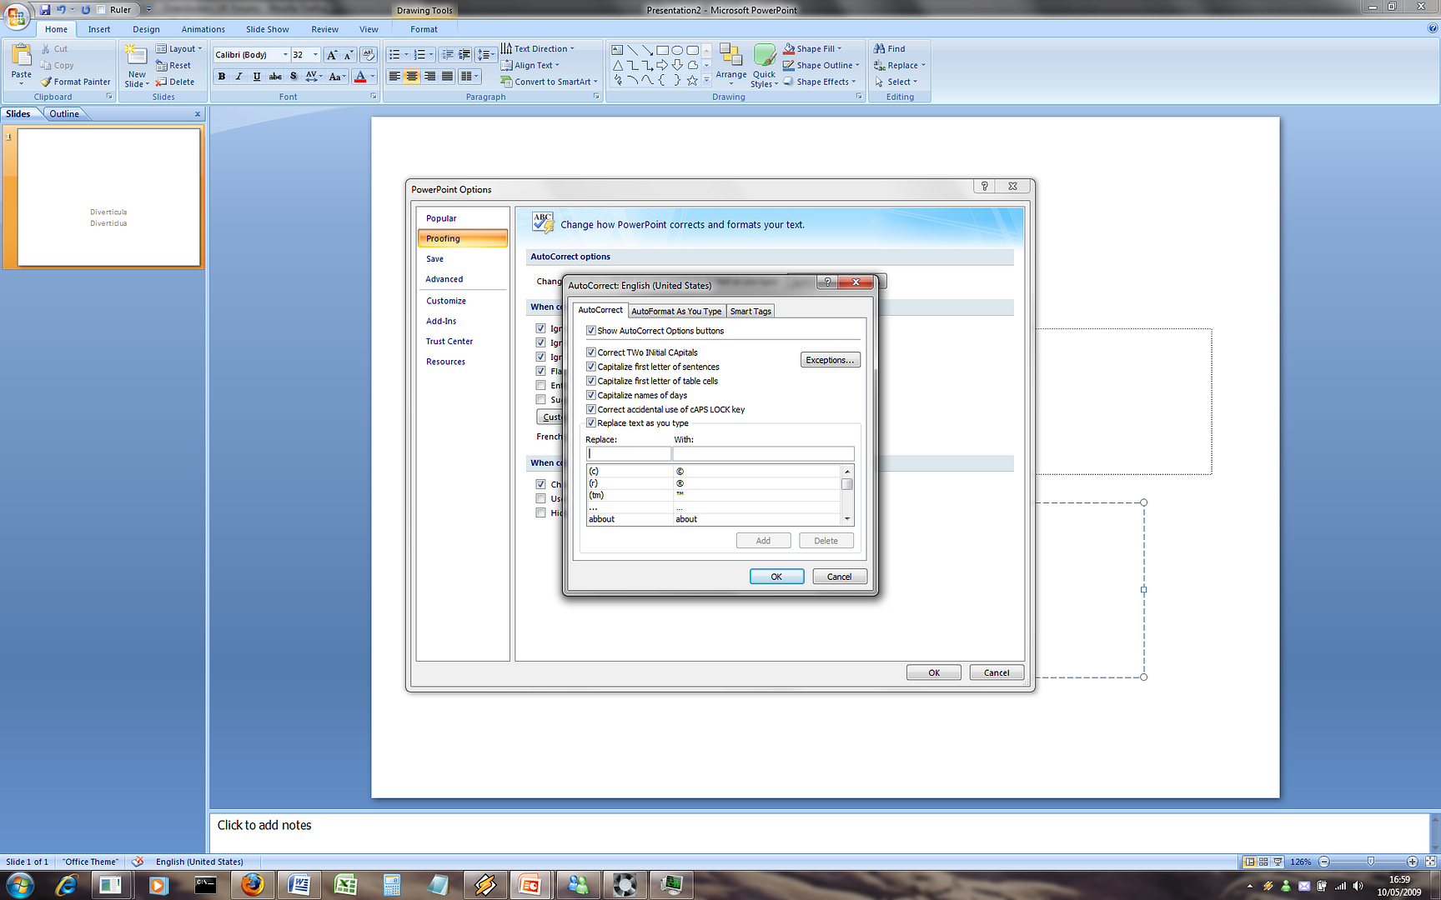Click the Exceptions button
The height and width of the screenshot is (900, 1441).
click(x=830, y=359)
